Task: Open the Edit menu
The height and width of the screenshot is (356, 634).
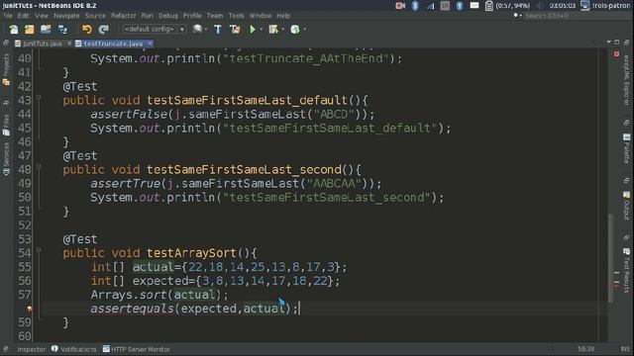Action: 23,16
